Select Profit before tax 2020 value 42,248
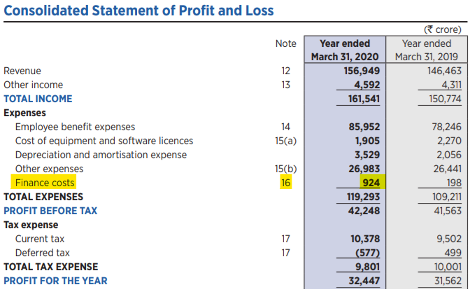The width and height of the screenshot is (470, 289). click(364, 211)
